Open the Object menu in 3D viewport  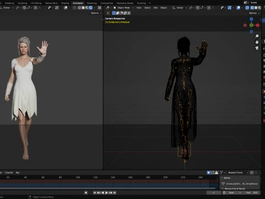[x=163, y=8]
